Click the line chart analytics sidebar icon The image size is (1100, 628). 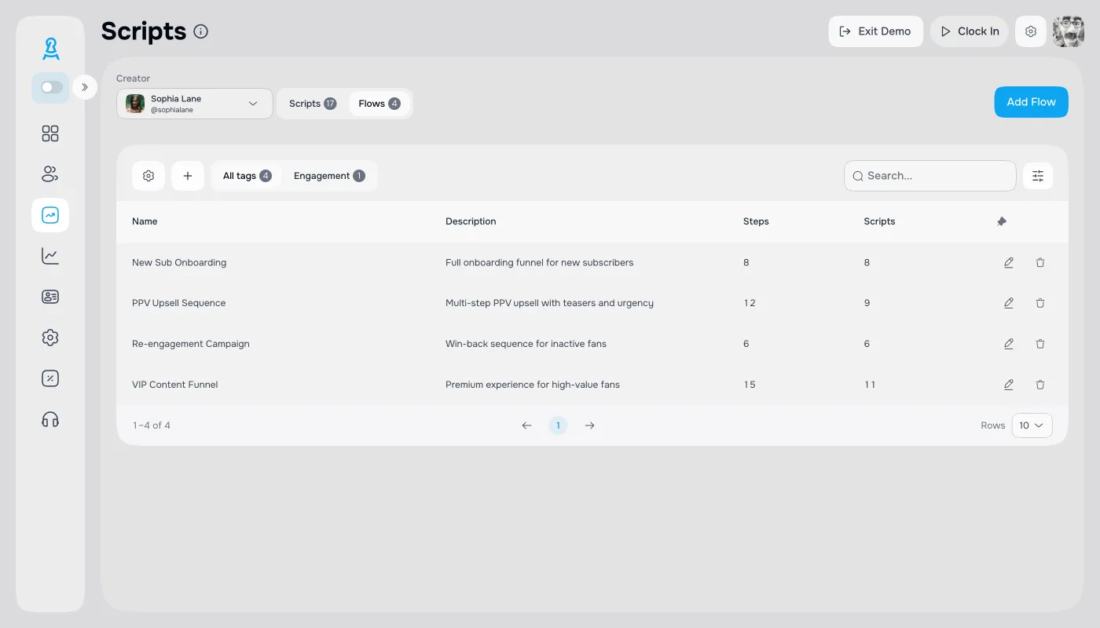tap(50, 256)
